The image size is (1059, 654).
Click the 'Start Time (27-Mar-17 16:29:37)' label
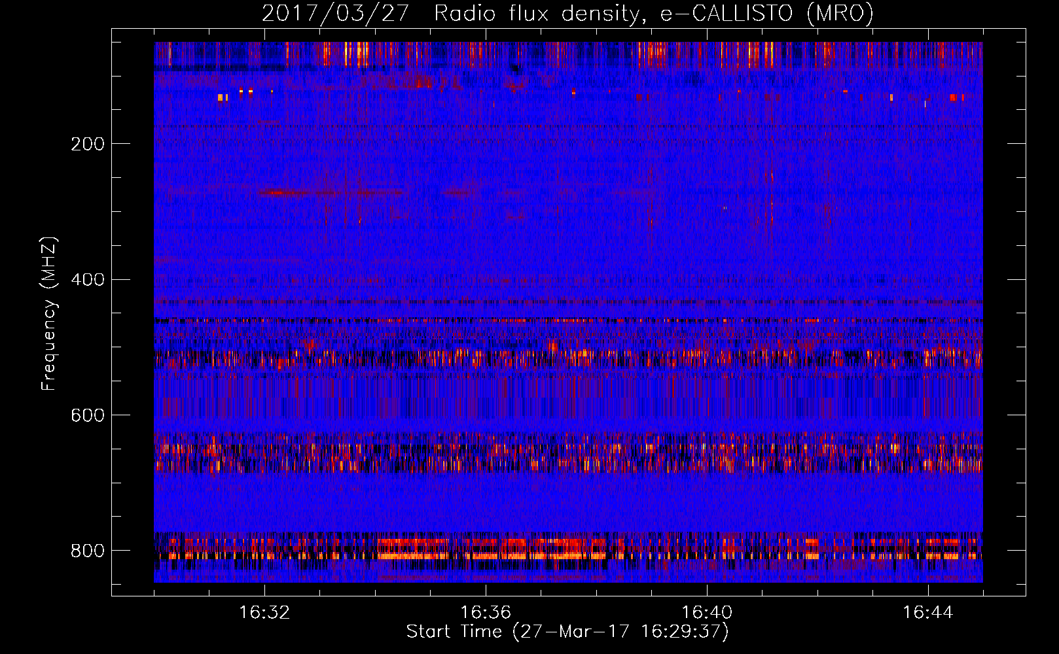[x=567, y=632]
